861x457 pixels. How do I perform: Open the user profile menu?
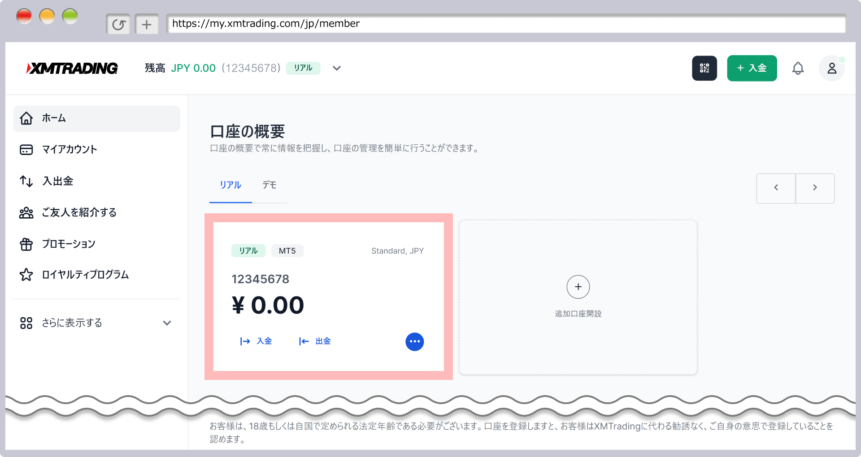831,68
